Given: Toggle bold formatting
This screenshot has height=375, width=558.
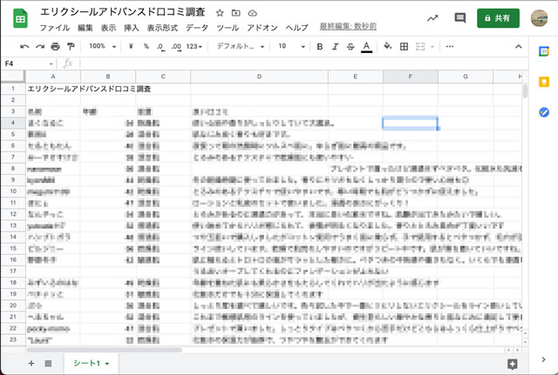Looking at the screenshot, I should pyautogui.click(x=320, y=46).
